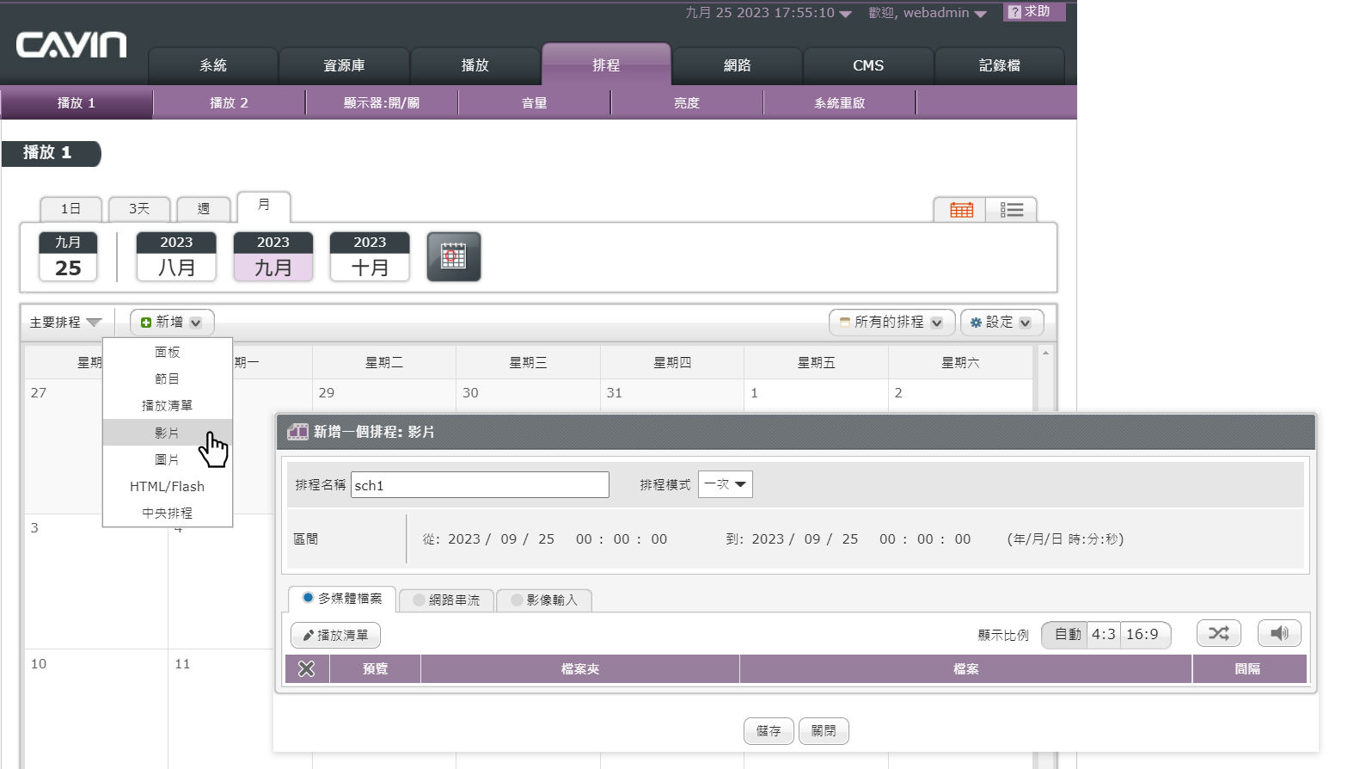Jump to today 九月 25 button
This screenshot has height=769, width=1366.
pyautogui.click(x=68, y=256)
